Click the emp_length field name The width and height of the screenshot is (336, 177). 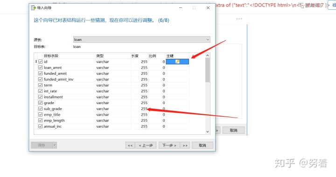54,120
